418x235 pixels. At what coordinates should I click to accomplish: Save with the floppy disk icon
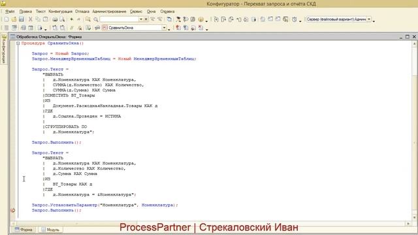(x=22, y=19)
